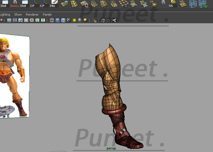The width and height of the screenshot is (213, 152).
Task: Click the face-select shelf icon with red cursor
Action: tap(84, 4)
